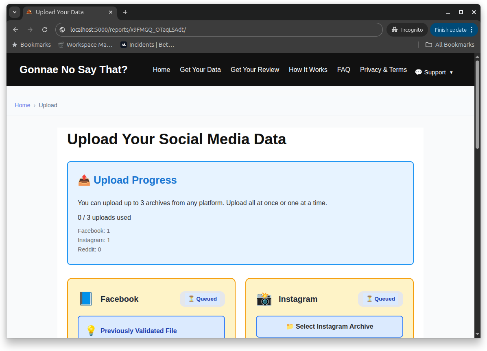Click the browser back arrow
This screenshot has width=487, height=351.
15,30
